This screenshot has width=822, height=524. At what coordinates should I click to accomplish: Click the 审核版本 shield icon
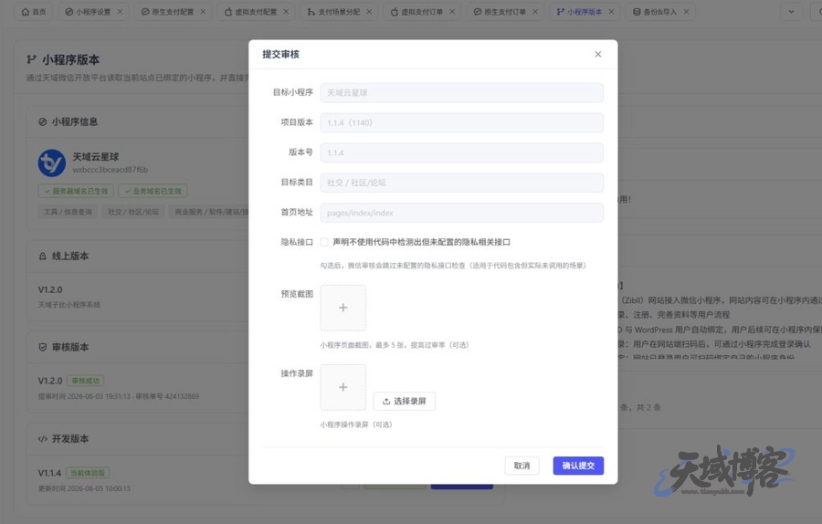[x=42, y=347]
